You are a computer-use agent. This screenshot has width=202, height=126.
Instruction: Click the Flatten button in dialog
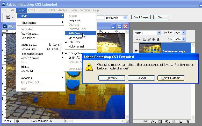112,78
